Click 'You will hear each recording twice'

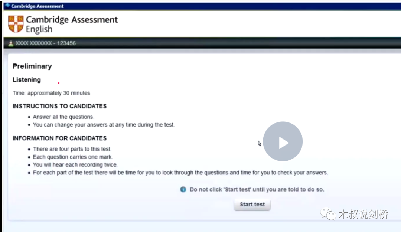click(x=75, y=165)
